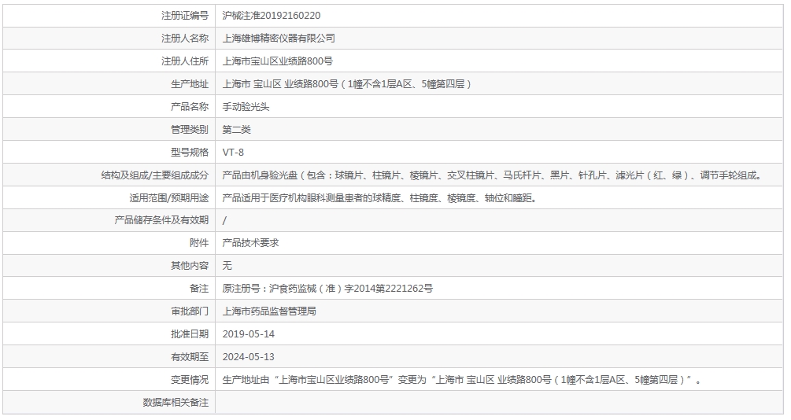Select the label 注册人住所
The height and width of the screenshot is (420, 791).
(185, 61)
